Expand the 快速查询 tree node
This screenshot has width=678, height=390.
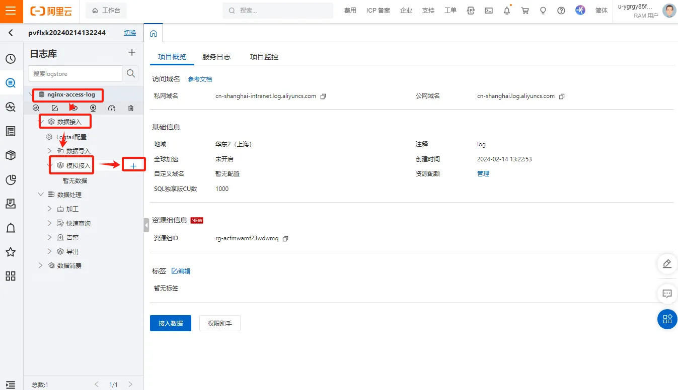pyautogui.click(x=49, y=223)
